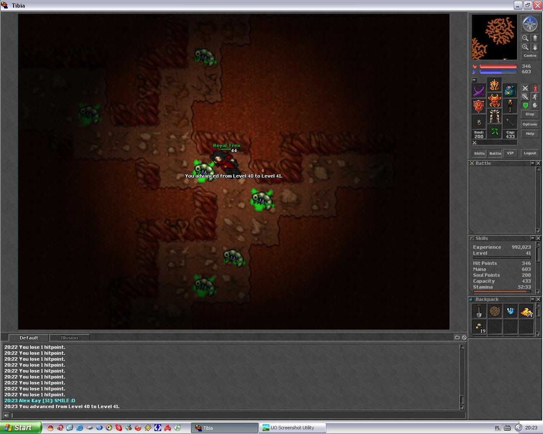Switch to the Illusion chat tab
This screenshot has width=543, height=434.
(x=70, y=338)
